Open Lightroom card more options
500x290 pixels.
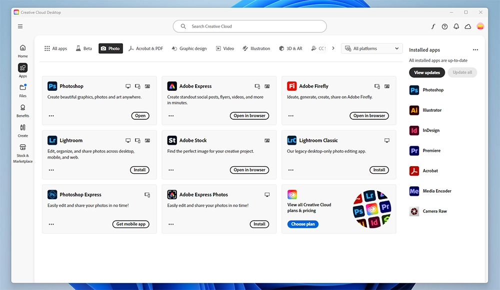pos(51,170)
